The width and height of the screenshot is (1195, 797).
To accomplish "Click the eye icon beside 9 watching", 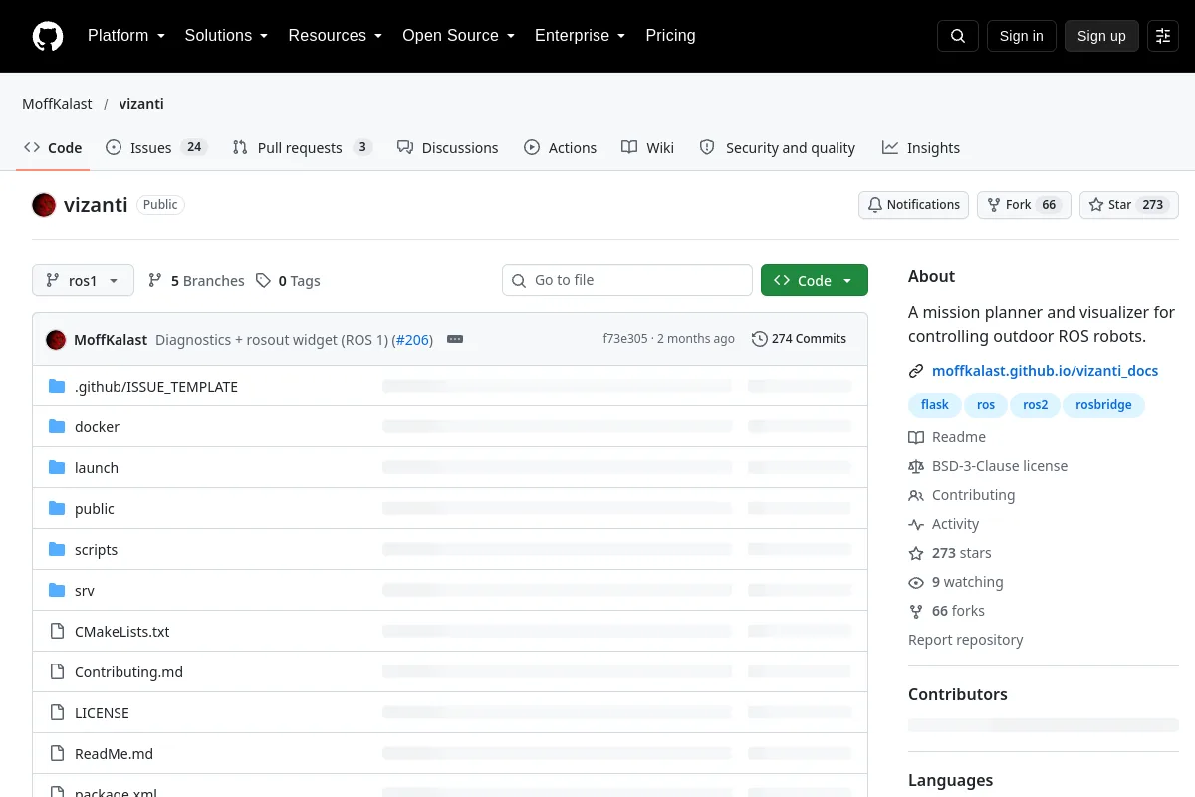I will pos(916,582).
